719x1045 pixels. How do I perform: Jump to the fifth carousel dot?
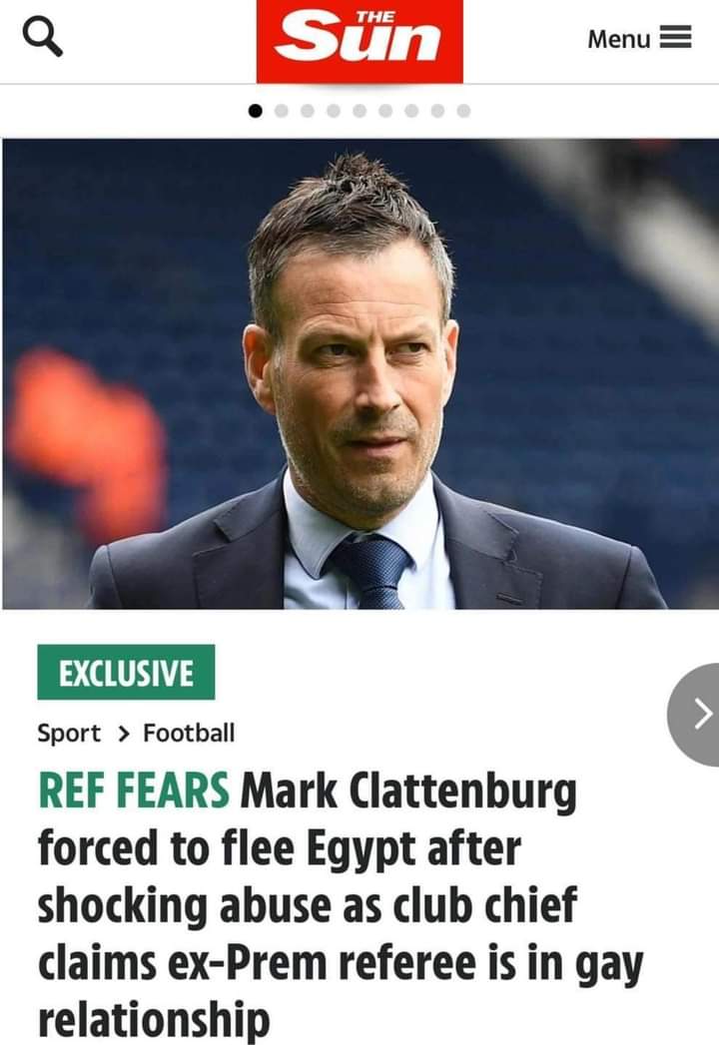pyautogui.click(x=359, y=111)
